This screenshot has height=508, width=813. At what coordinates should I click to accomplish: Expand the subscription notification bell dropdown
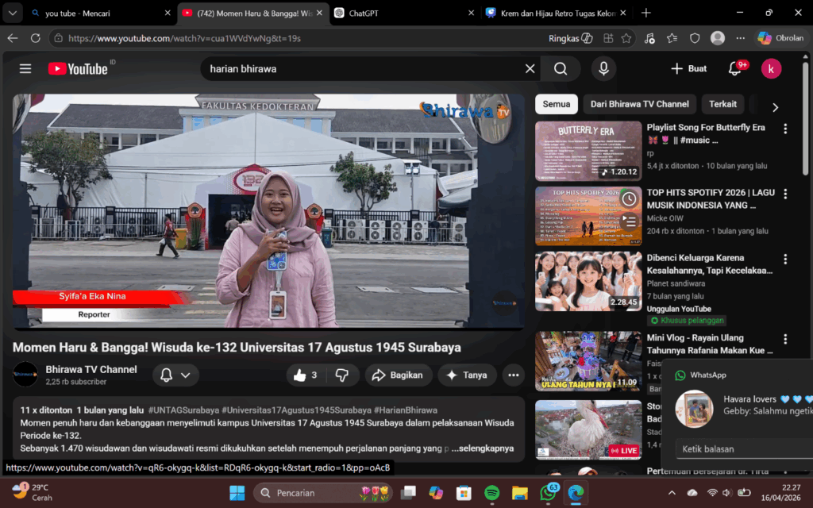[x=175, y=375]
